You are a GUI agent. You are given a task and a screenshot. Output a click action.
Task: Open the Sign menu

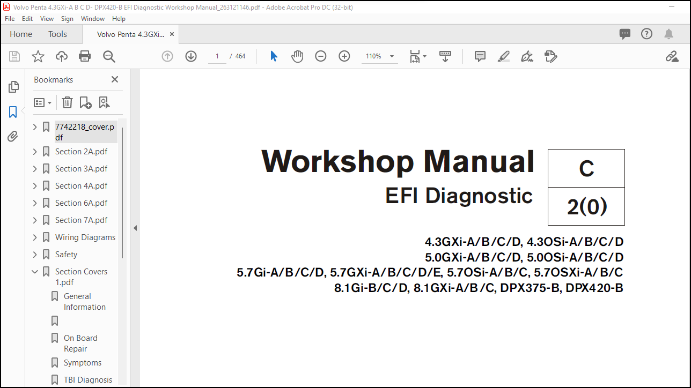pyautogui.click(x=67, y=18)
